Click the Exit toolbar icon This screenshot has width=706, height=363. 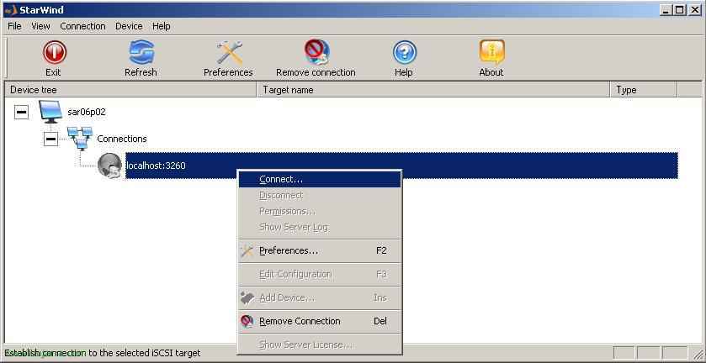(x=55, y=52)
